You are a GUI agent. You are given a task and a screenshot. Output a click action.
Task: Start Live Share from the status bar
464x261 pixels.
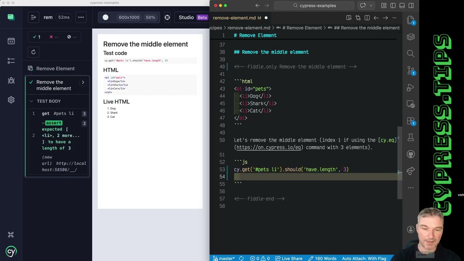289,258
